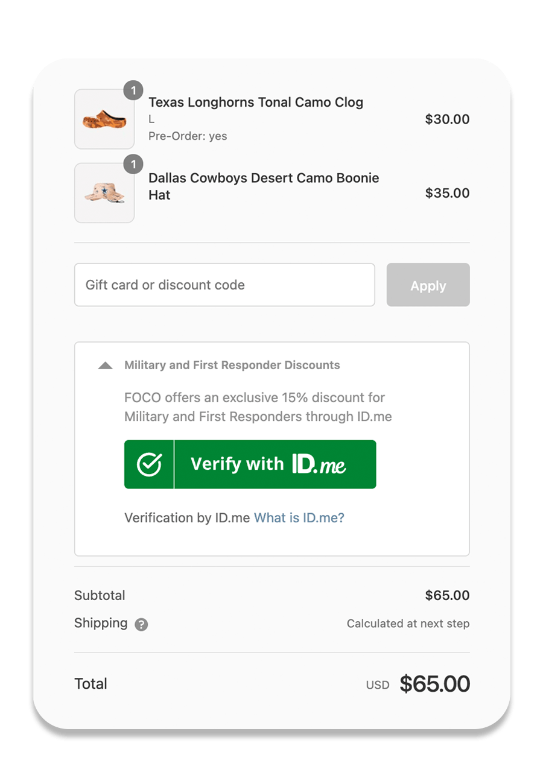Click the subtotal $65.00 amount
Screen dimensions: 543x784
(x=447, y=595)
